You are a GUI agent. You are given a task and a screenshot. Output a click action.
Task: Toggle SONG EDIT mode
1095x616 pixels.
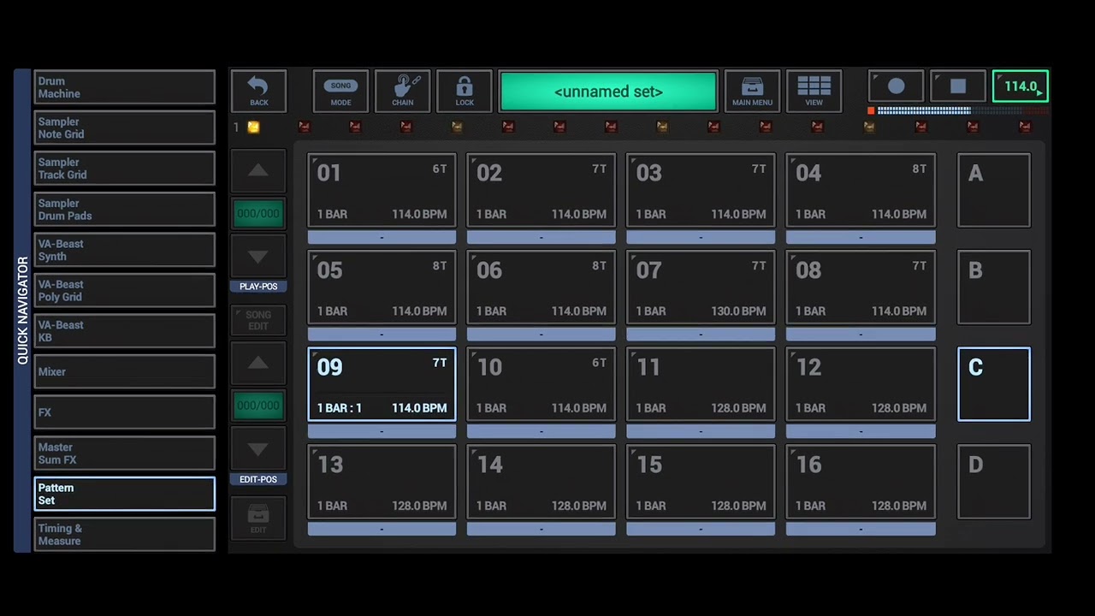coord(258,320)
